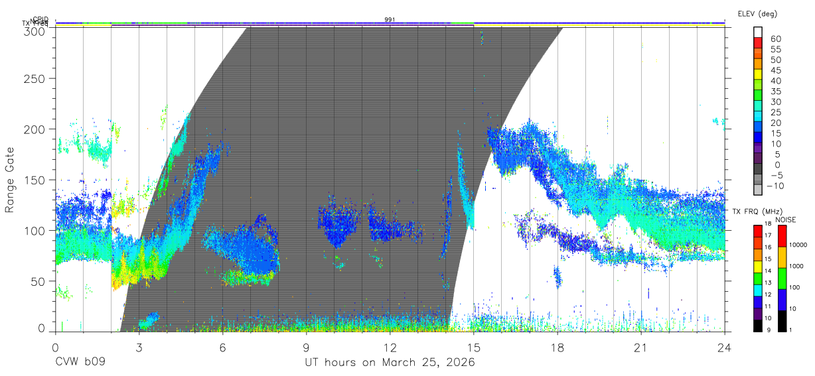Image resolution: width=815 pixels, height=376 pixels.
Task: Click the red 18–17 MHz TX FRQ swatch
Action: (x=758, y=230)
